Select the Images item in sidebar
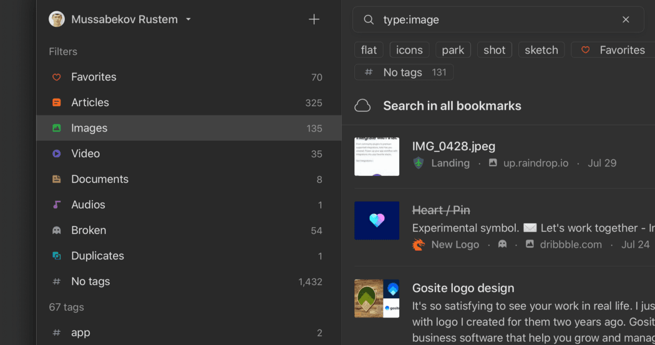This screenshot has height=345, width=655. coord(89,128)
